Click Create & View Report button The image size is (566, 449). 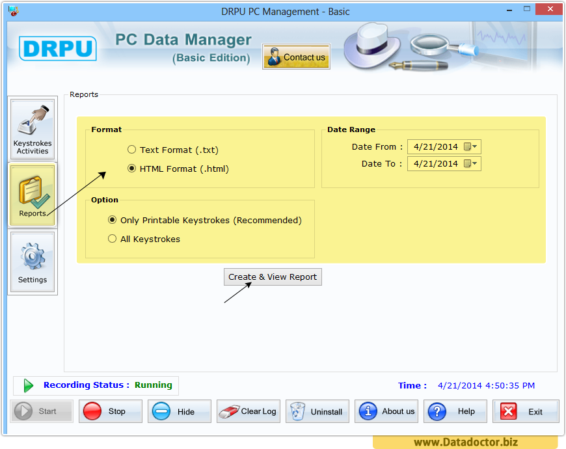click(273, 277)
